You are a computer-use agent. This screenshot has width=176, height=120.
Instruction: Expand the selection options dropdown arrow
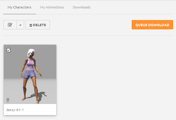click(x=20, y=25)
